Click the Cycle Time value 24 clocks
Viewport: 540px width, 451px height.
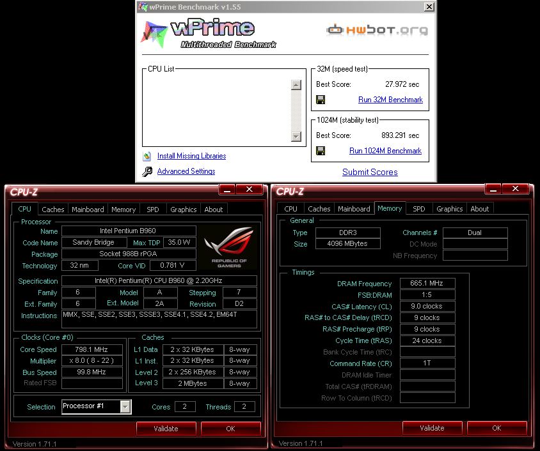tap(427, 340)
